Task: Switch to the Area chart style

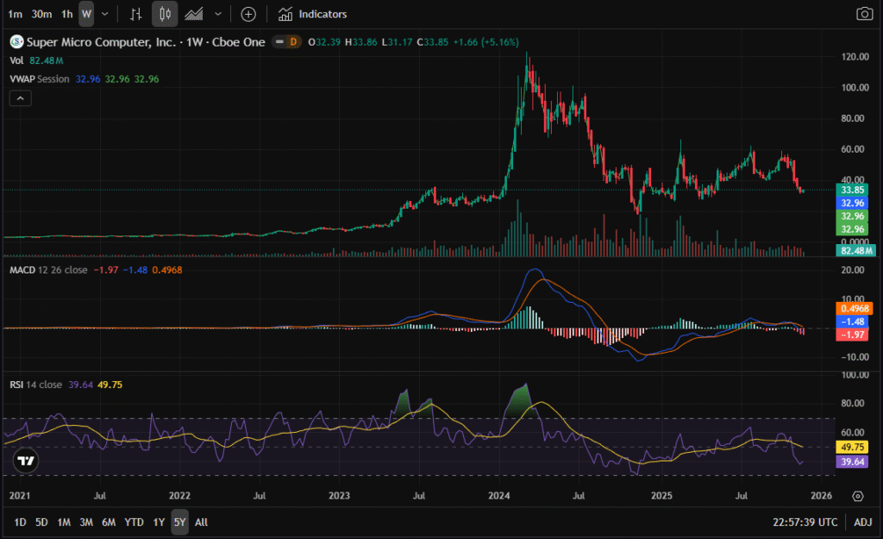Action: [195, 14]
